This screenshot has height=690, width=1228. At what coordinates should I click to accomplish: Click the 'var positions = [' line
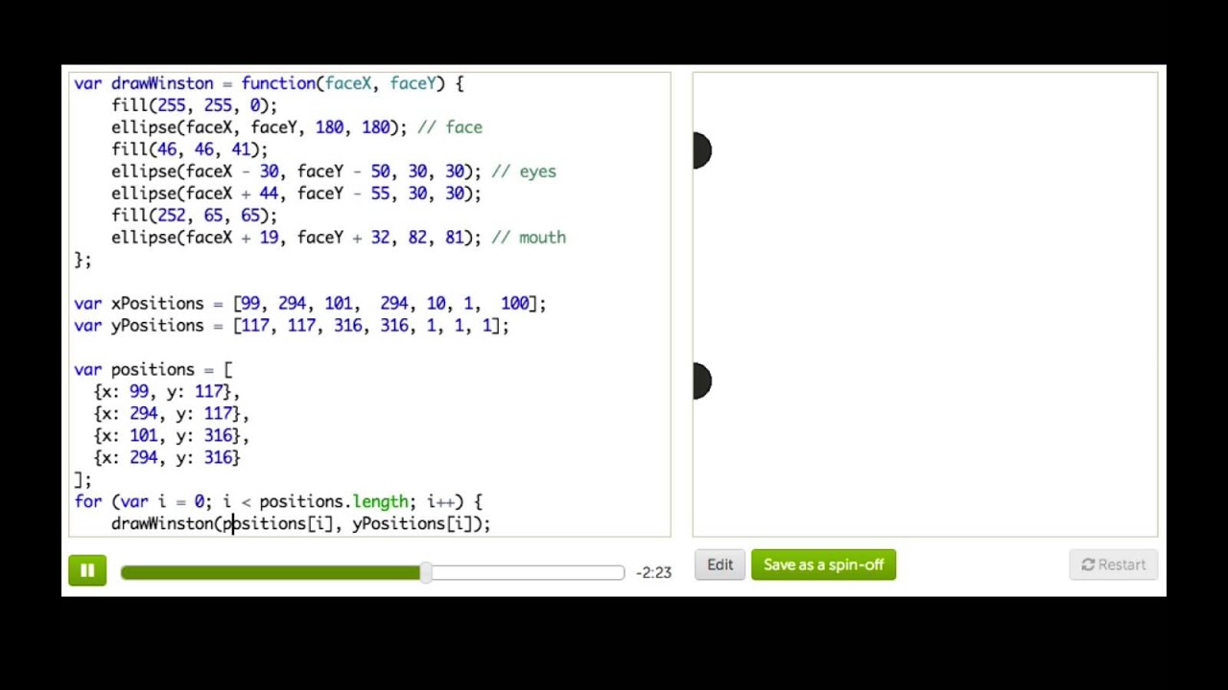coord(153,369)
